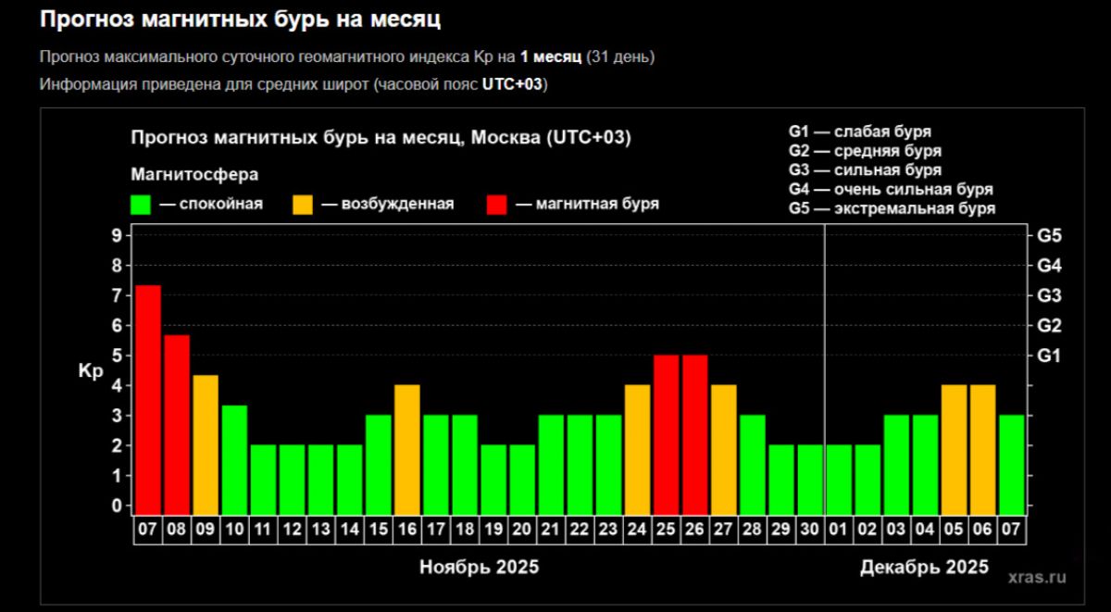The height and width of the screenshot is (612, 1111).
Task: Click the green 'спокойная' legend swatch
Action: pyautogui.click(x=142, y=205)
